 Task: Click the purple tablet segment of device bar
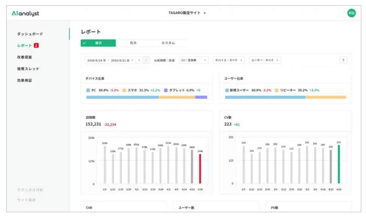(x=201, y=97)
